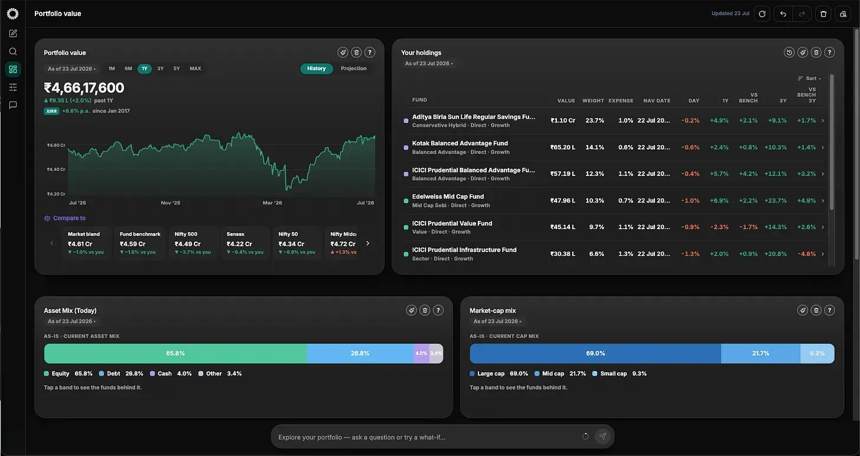Screen dimensions: 860x456
Task: Select the Nifty 50 comparison card
Action: [298, 243]
